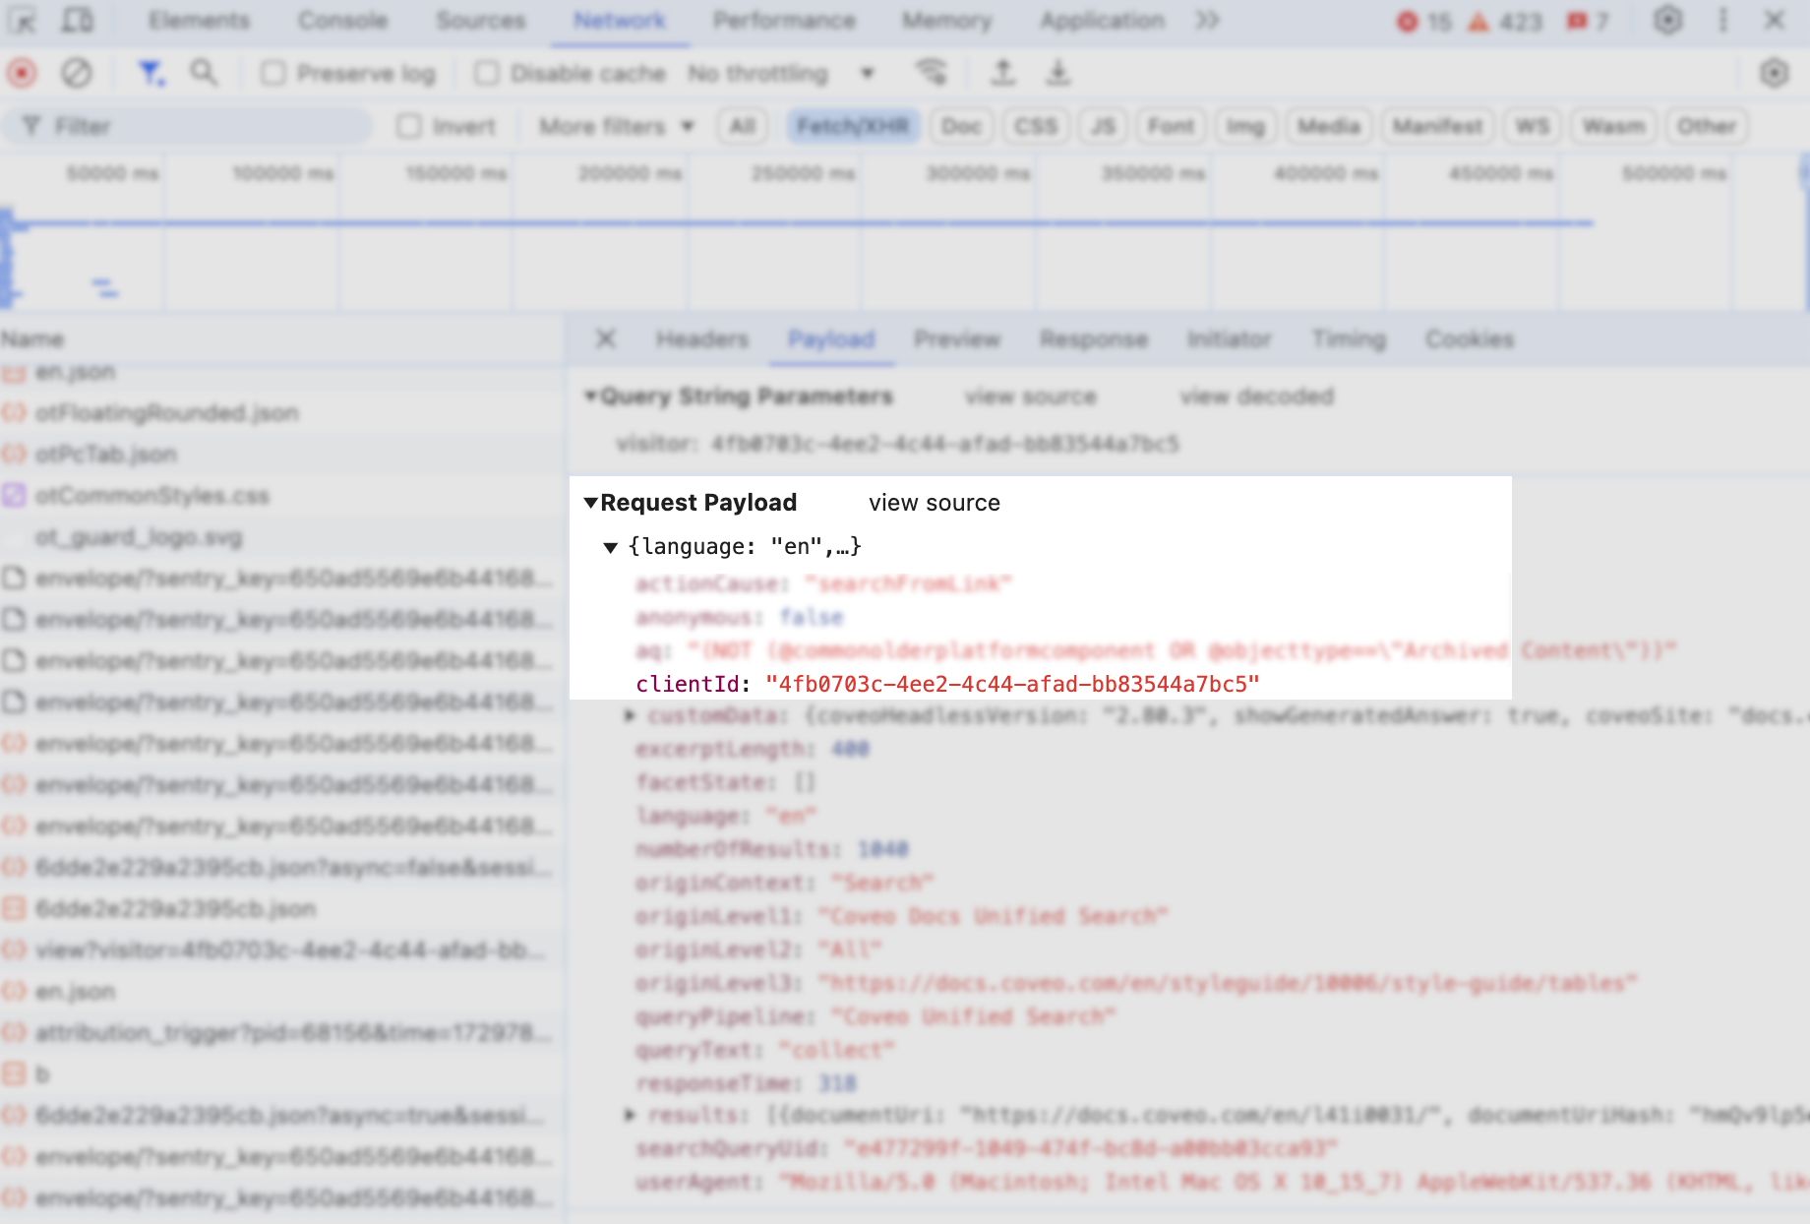This screenshot has height=1224, width=1810.
Task: Open network conditions settings
Action: [933, 73]
